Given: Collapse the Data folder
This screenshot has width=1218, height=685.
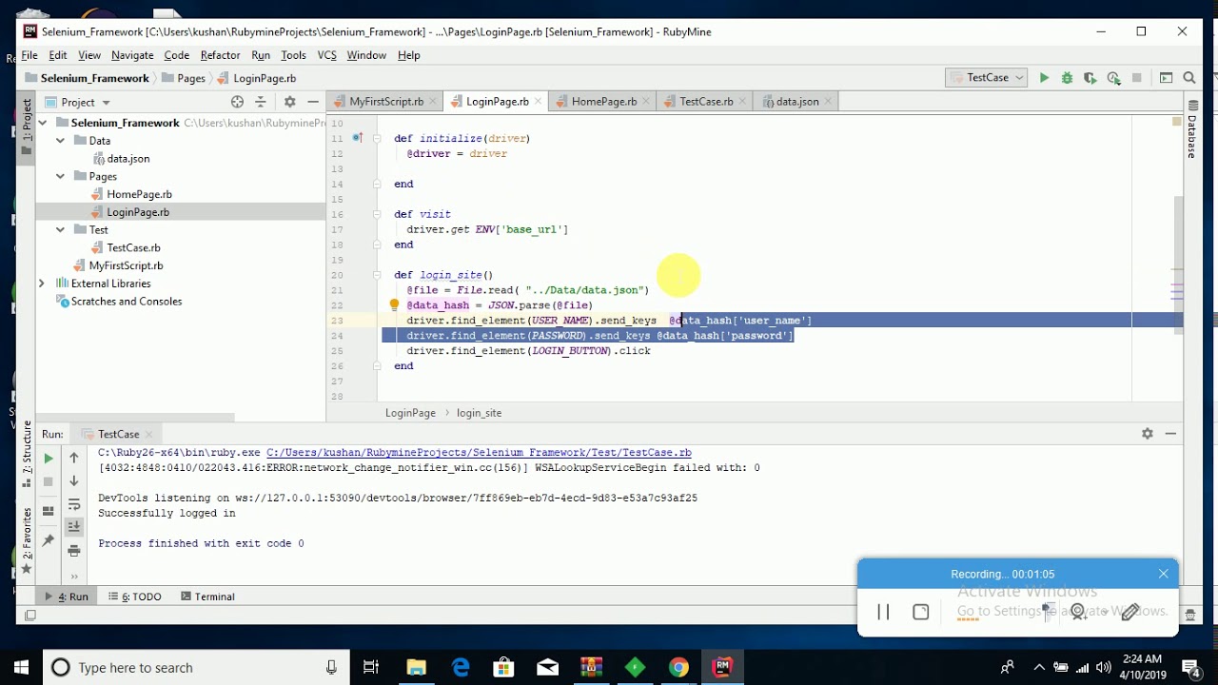Looking at the screenshot, I should [61, 141].
